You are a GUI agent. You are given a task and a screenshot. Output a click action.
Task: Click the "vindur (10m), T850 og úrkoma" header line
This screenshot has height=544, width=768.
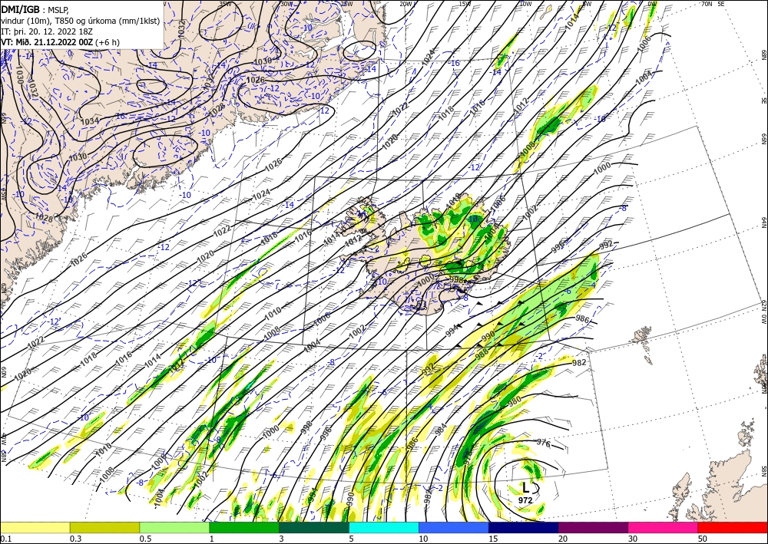coord(81,21)
